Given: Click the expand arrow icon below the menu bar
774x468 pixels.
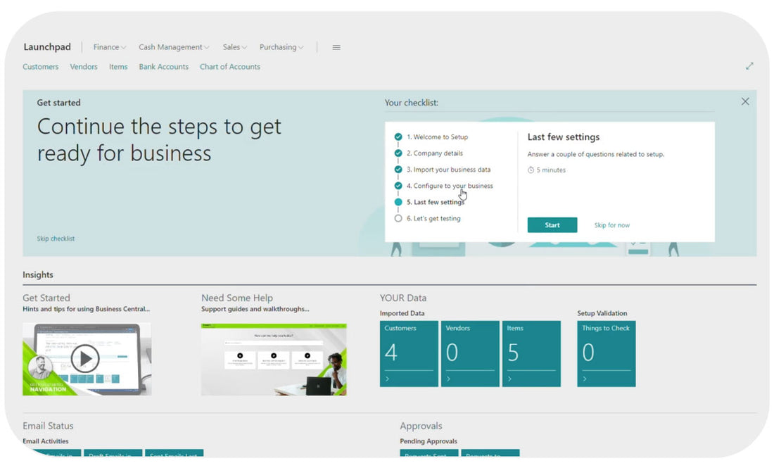Looking at the screenshot, I should (x=749, y=65).
